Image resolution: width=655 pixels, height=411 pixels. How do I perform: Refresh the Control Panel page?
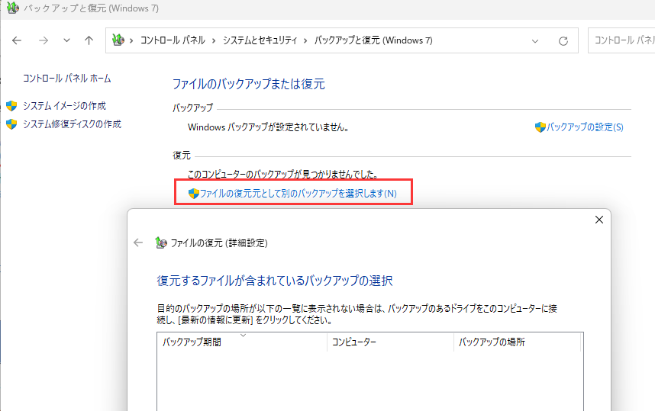click(563, 41)
